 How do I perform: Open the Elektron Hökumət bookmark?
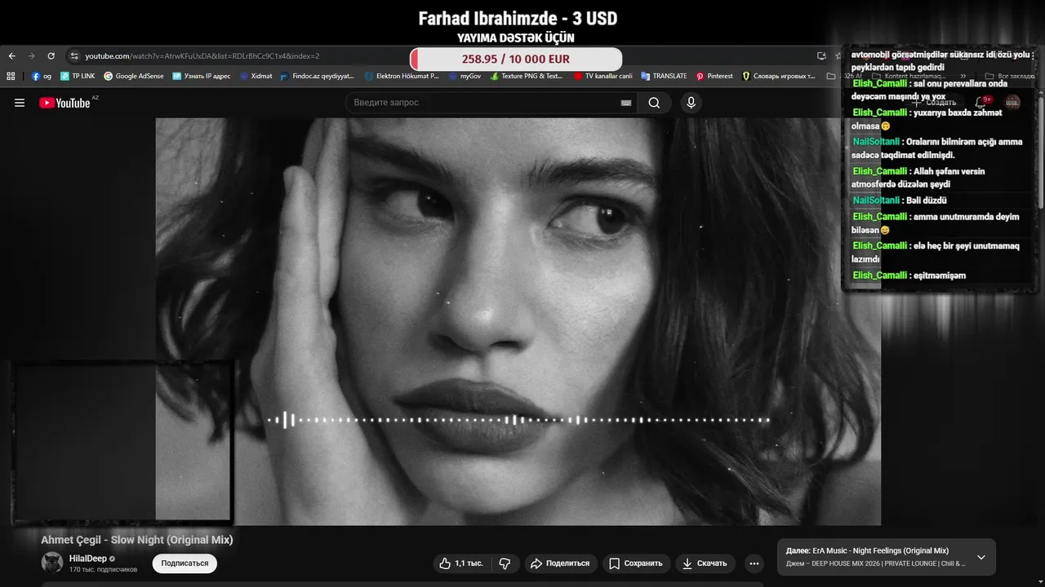pos(402,76)
